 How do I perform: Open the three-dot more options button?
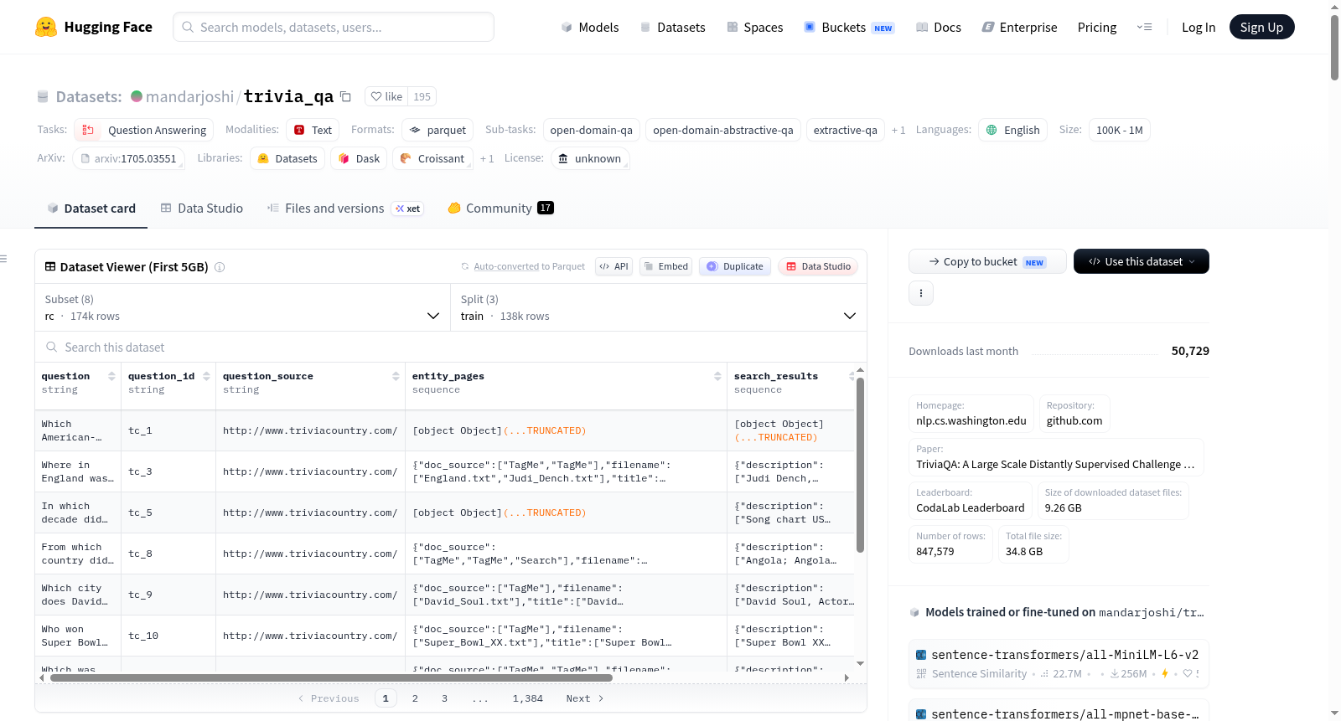[921, 293]
